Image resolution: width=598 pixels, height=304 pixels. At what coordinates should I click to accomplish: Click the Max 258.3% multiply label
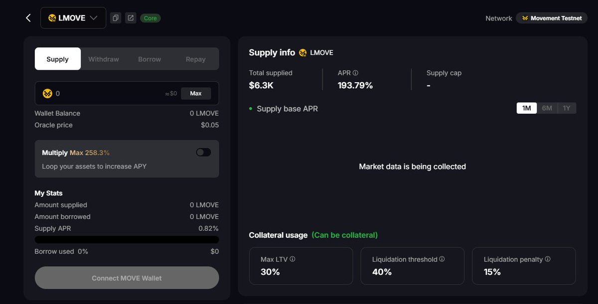click(90, 152)
